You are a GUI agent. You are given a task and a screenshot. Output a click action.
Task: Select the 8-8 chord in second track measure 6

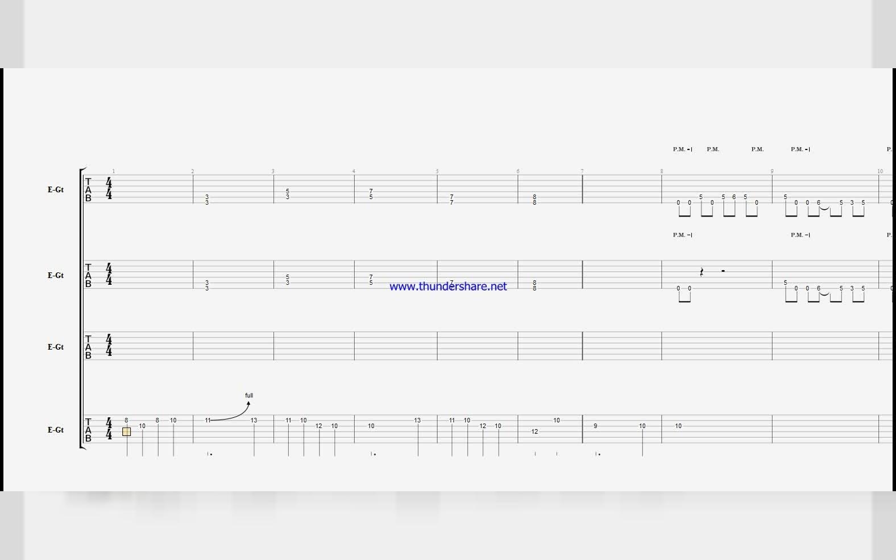[534, 285]
